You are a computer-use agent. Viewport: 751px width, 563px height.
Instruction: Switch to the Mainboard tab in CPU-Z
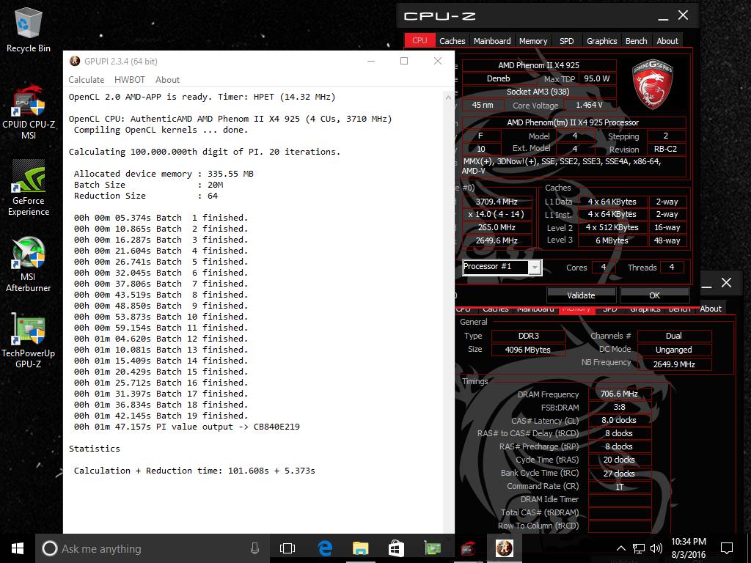pyautogui.click(x=492, y=41)
